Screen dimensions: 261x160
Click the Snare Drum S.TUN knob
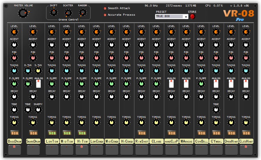pos(38,71)
